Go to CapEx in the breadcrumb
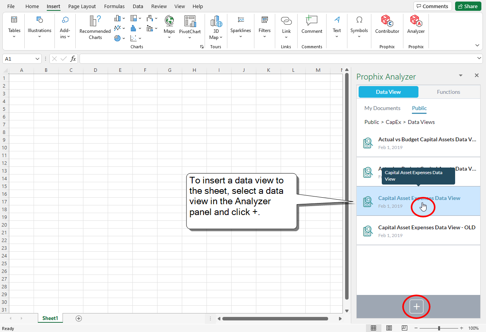 (393, 122)
